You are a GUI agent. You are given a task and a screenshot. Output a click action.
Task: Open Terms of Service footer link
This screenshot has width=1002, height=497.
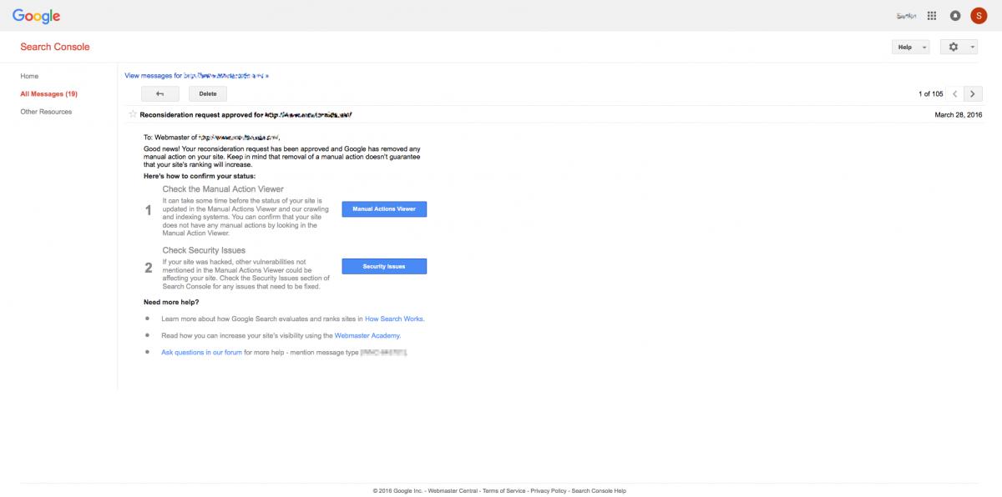point(504,491)
